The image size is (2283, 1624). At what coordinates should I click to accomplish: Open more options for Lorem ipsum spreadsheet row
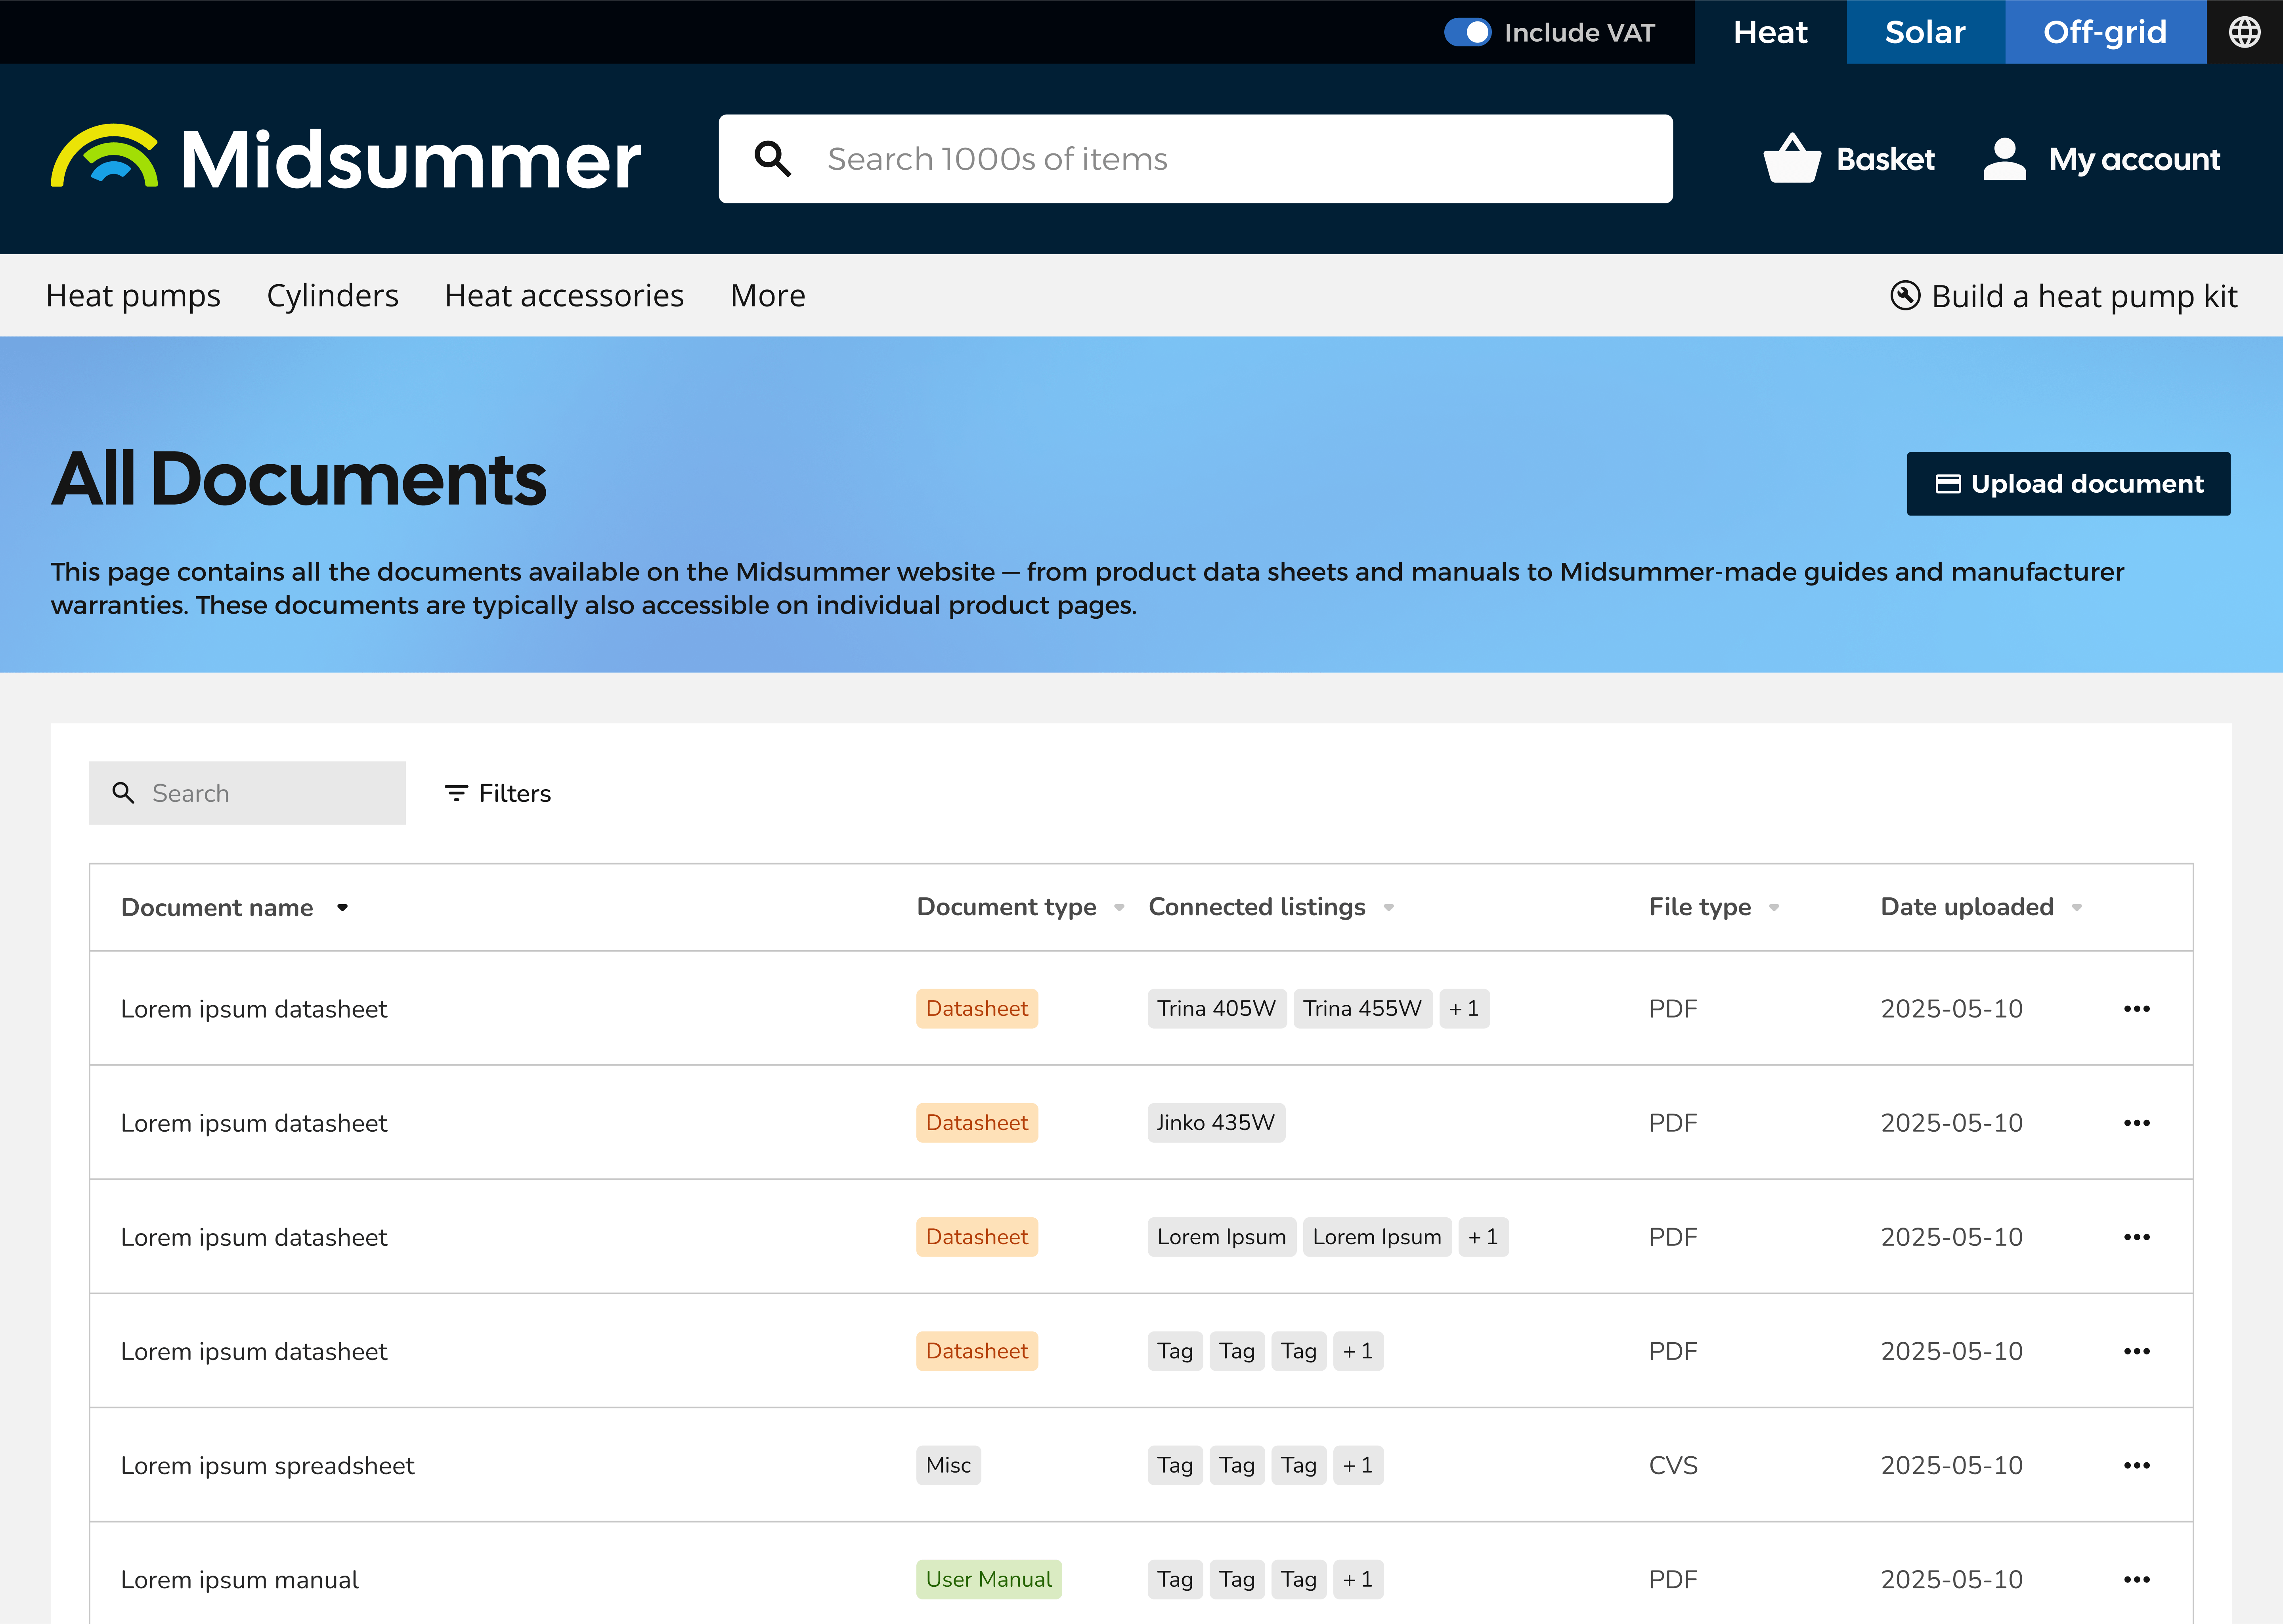[2137, 1465]
